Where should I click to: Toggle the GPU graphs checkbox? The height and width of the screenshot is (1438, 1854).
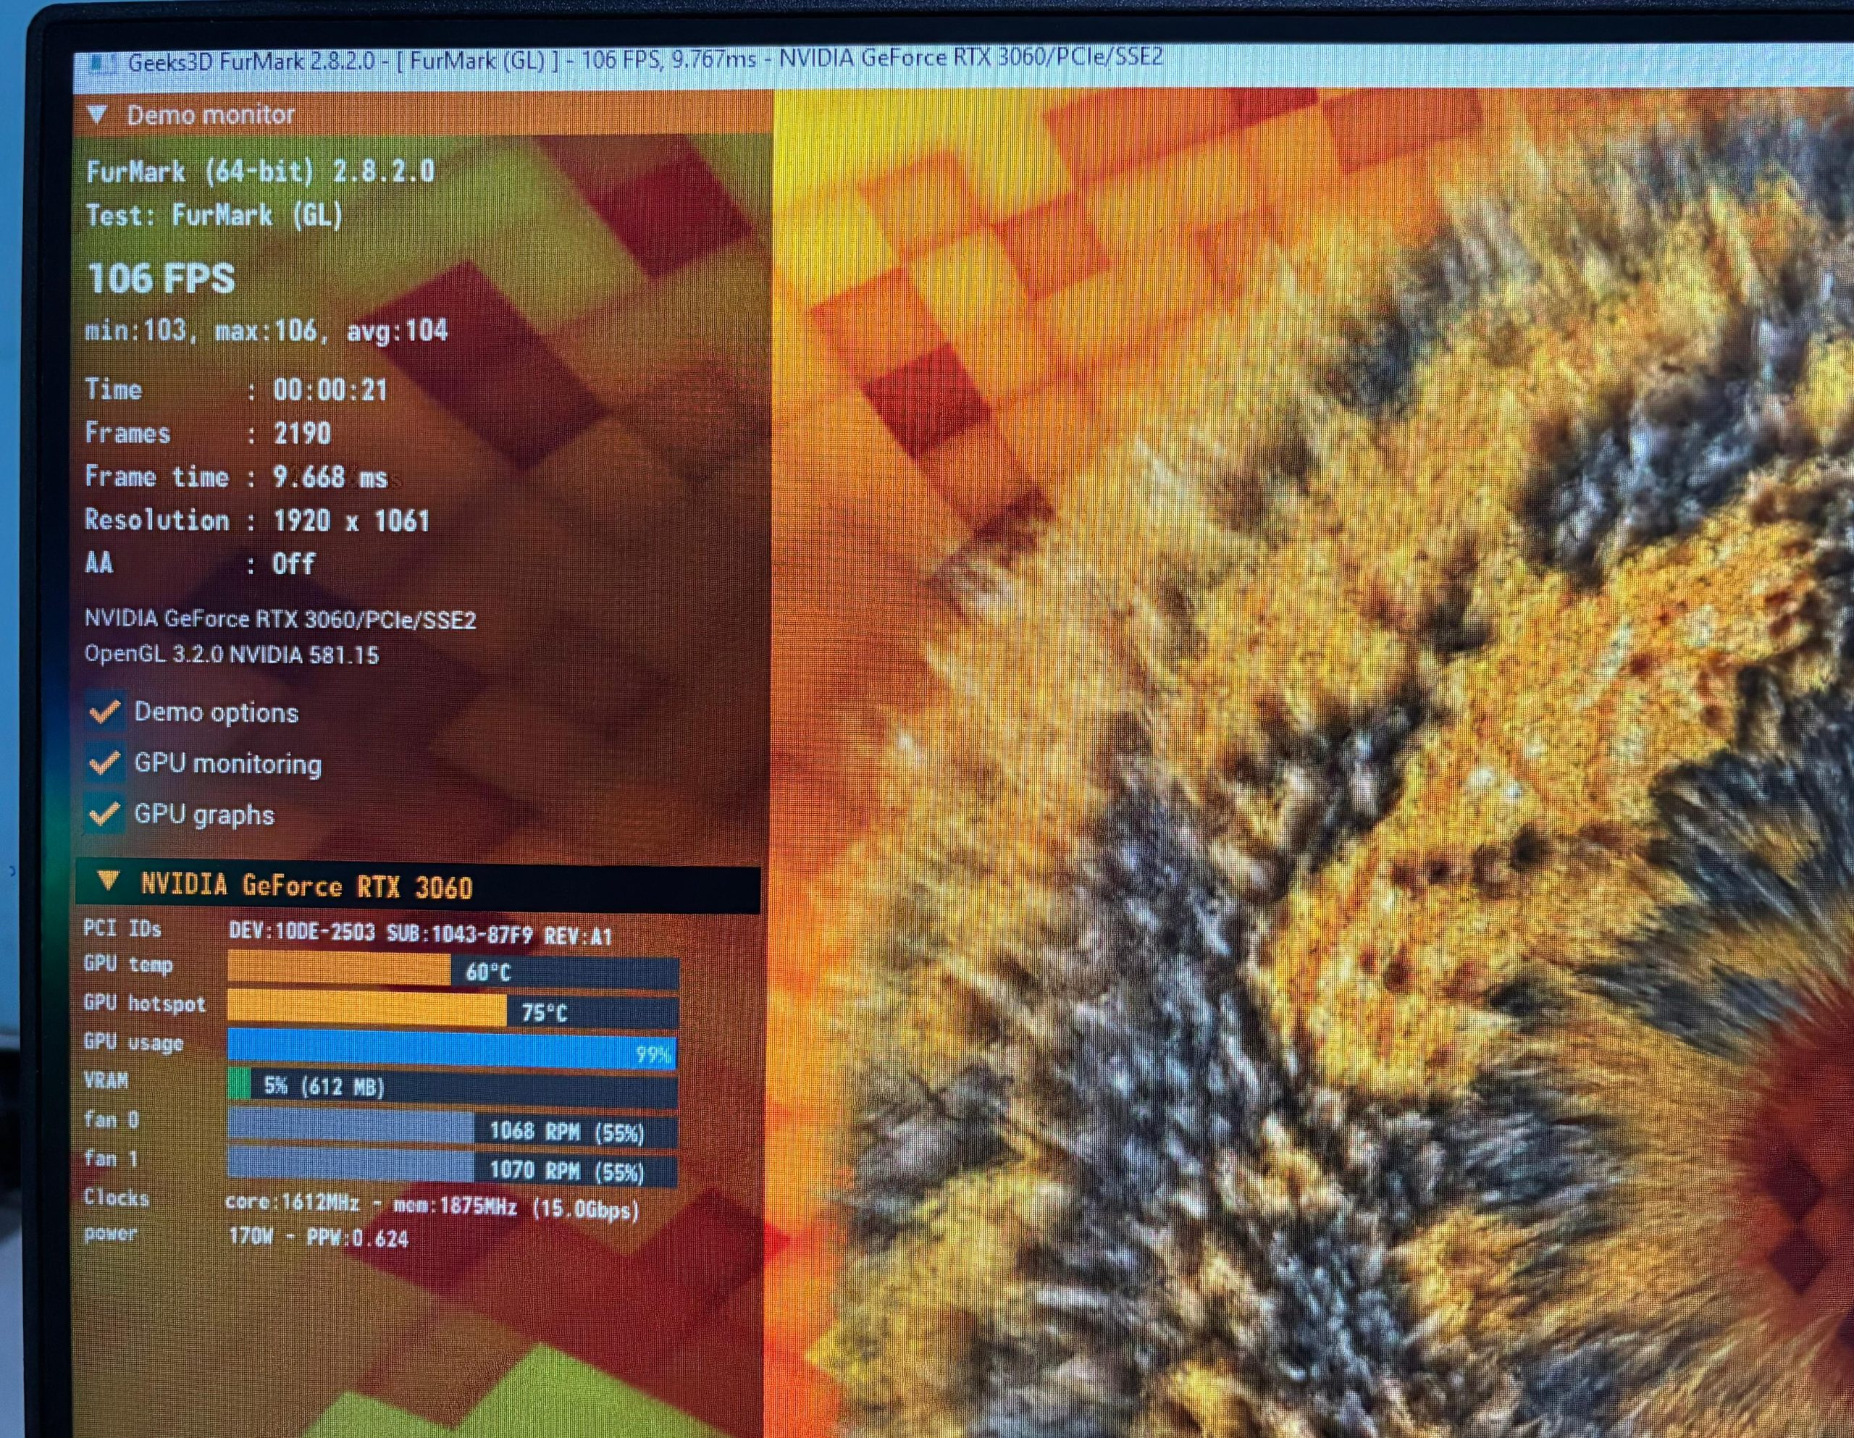point(104,814)
